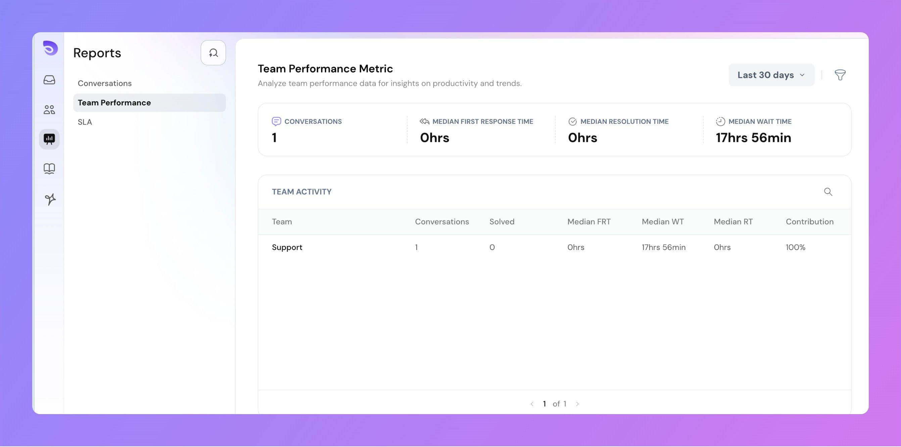Viewport: 901px width, 447px height.
Task: Open the filter funnel near Last 30 days
Action: (841, 74)
